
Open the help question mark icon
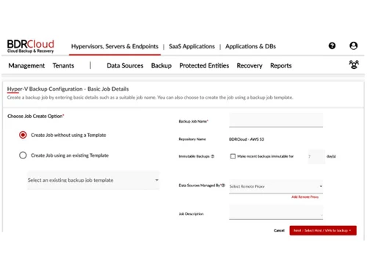(x=332, y=45)
